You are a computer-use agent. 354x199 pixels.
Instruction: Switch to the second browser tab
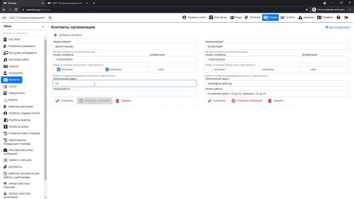coord(67,3)
